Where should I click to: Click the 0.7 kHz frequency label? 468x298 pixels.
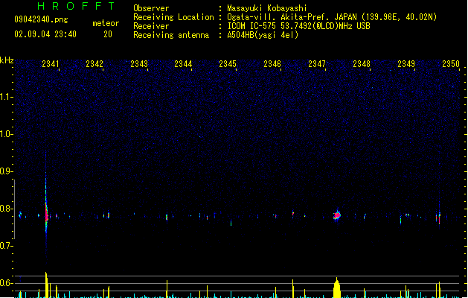(x=6, y=246)
